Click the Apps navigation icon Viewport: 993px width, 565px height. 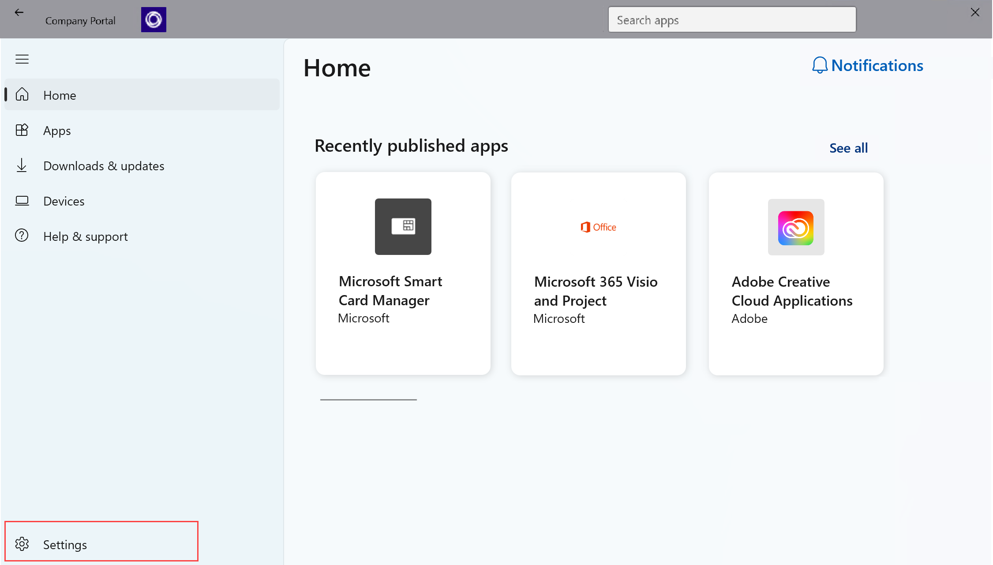pyautogui.click(x=22, y=130)
